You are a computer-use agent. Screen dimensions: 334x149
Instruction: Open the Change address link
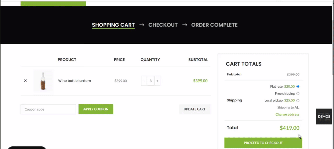287,114
